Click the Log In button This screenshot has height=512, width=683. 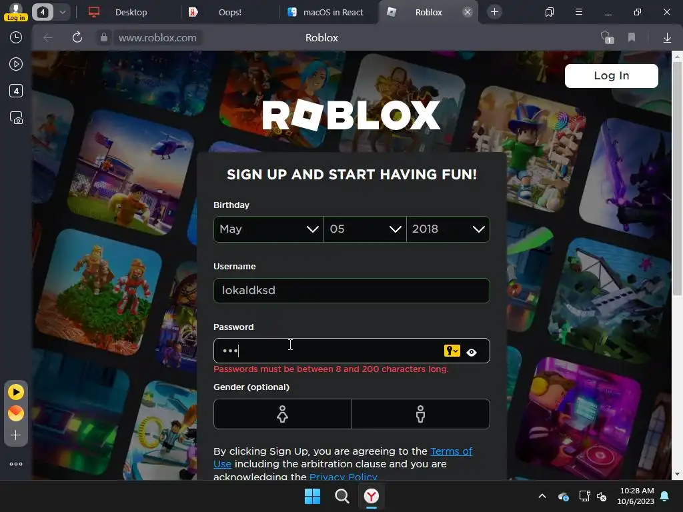611,76
